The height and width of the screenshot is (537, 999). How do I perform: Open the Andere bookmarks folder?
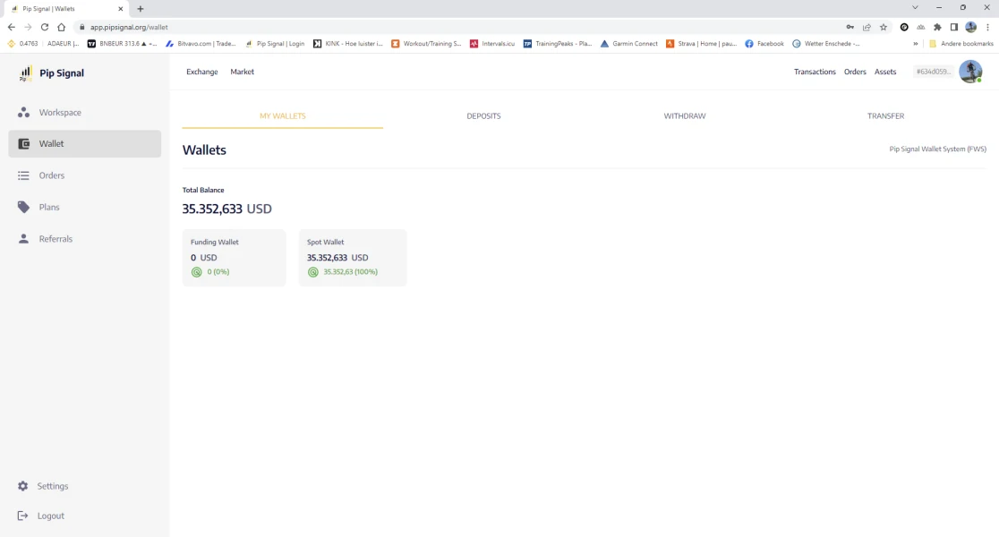961,44
